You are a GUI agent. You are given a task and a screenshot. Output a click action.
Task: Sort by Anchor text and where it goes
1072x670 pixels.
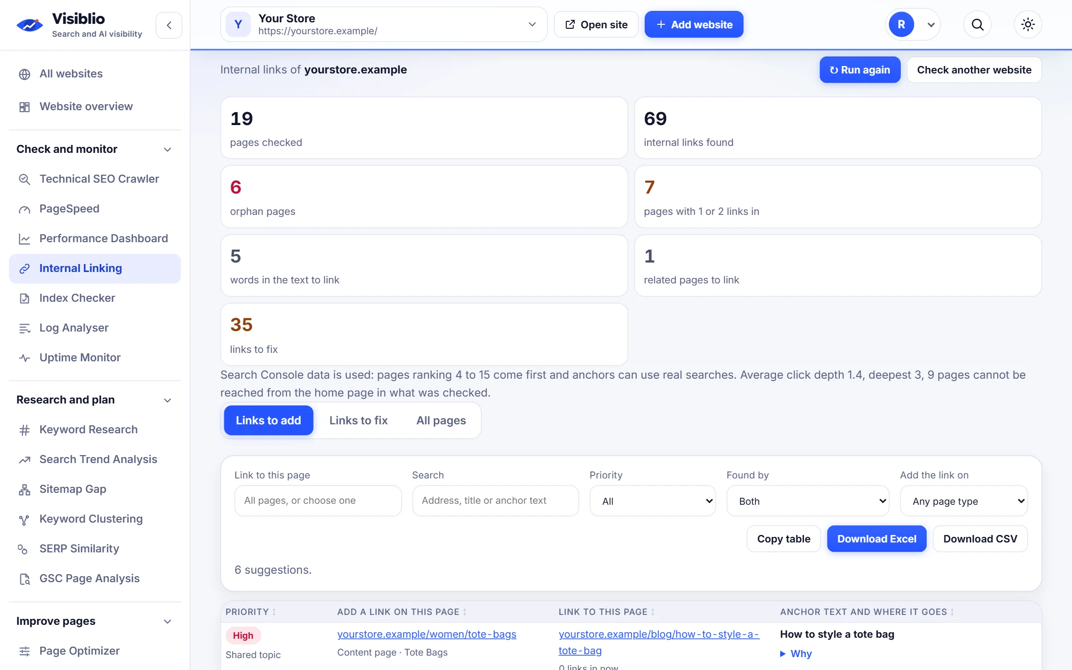pos(867,612)
